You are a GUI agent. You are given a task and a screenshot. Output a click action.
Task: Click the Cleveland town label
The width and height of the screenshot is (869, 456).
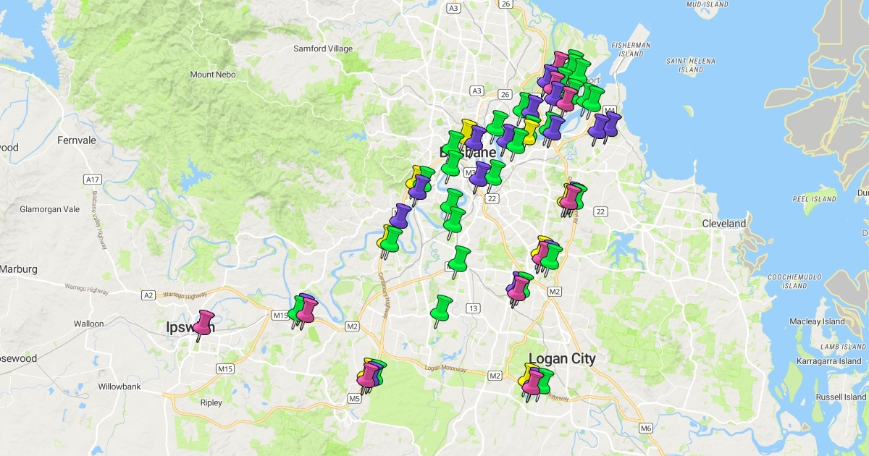723,224
